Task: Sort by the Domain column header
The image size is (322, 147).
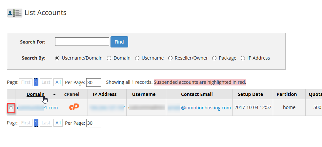Action: tap(35, 94)
